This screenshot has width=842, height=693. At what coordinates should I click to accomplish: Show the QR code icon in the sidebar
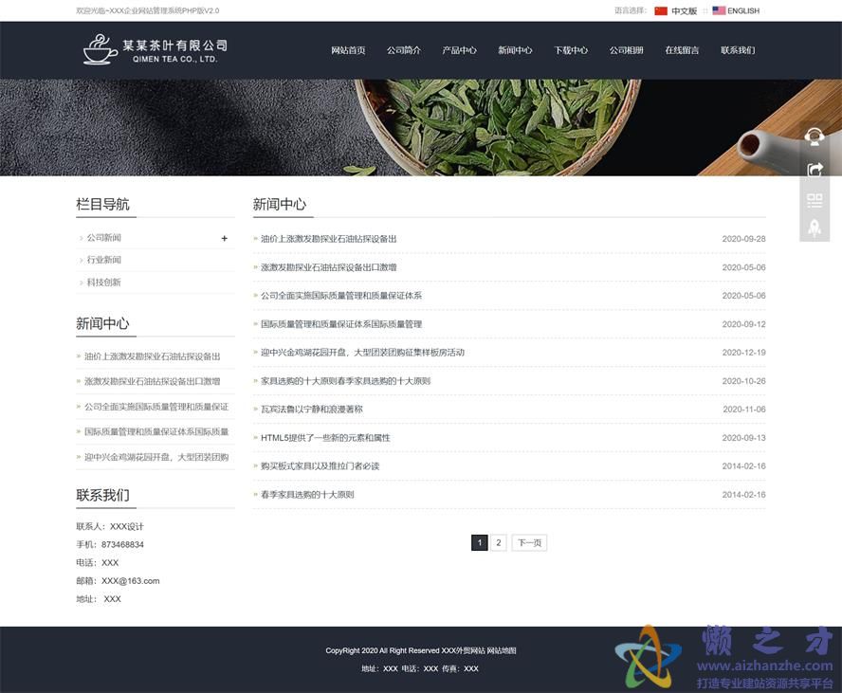click(x=815, y=201)
